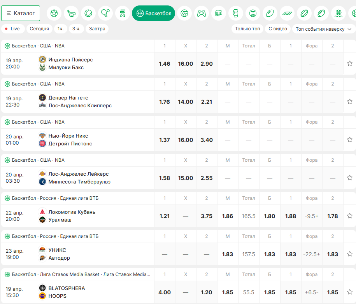
Task: Star the Денвер Наггетс match
Action: pos(350,101)
